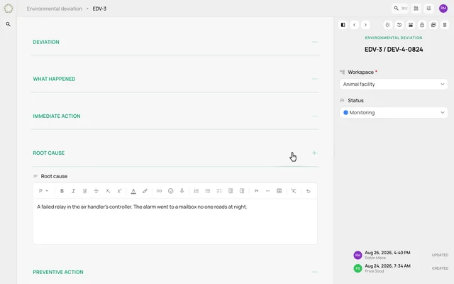Toggle strikethrough formatting
454x284 pixels.
[96, 191]
